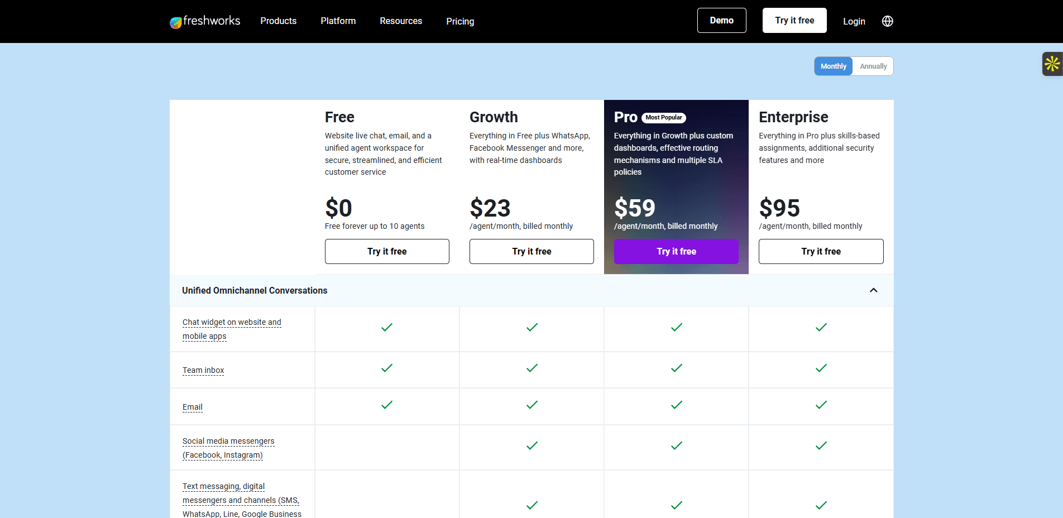Open the Resources dropdown menu
Viewport: 1063px width, 518px height.
tap(400, 21)
